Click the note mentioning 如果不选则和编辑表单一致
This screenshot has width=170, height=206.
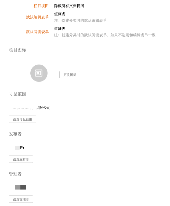pos(105,35)
